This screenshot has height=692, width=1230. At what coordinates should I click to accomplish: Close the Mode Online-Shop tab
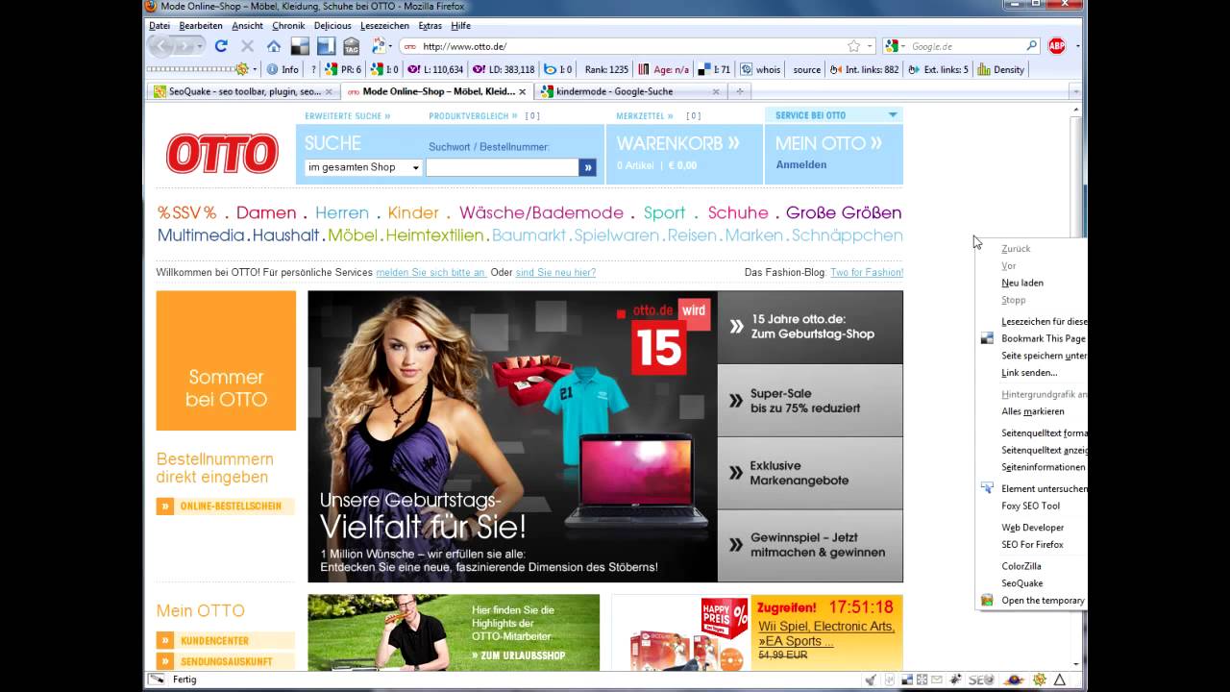(x=523, y=91)
